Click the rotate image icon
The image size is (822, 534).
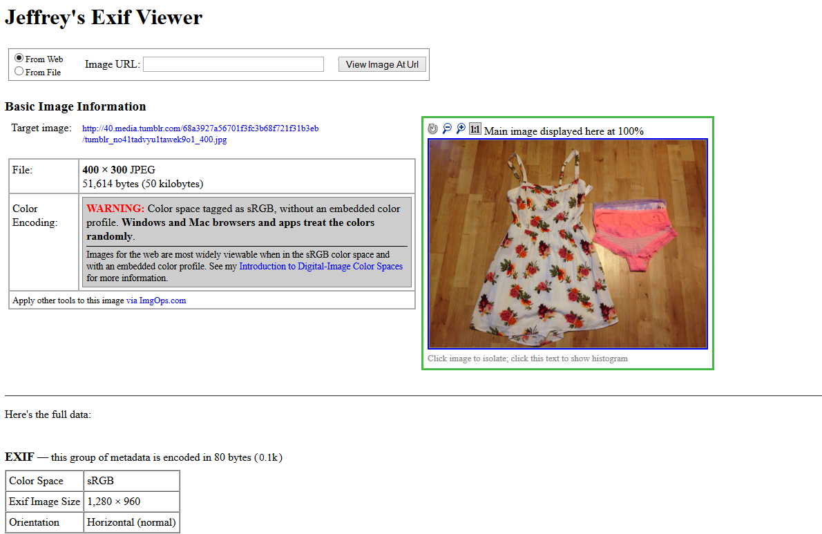pyautogui.click(x=432, y=129)
